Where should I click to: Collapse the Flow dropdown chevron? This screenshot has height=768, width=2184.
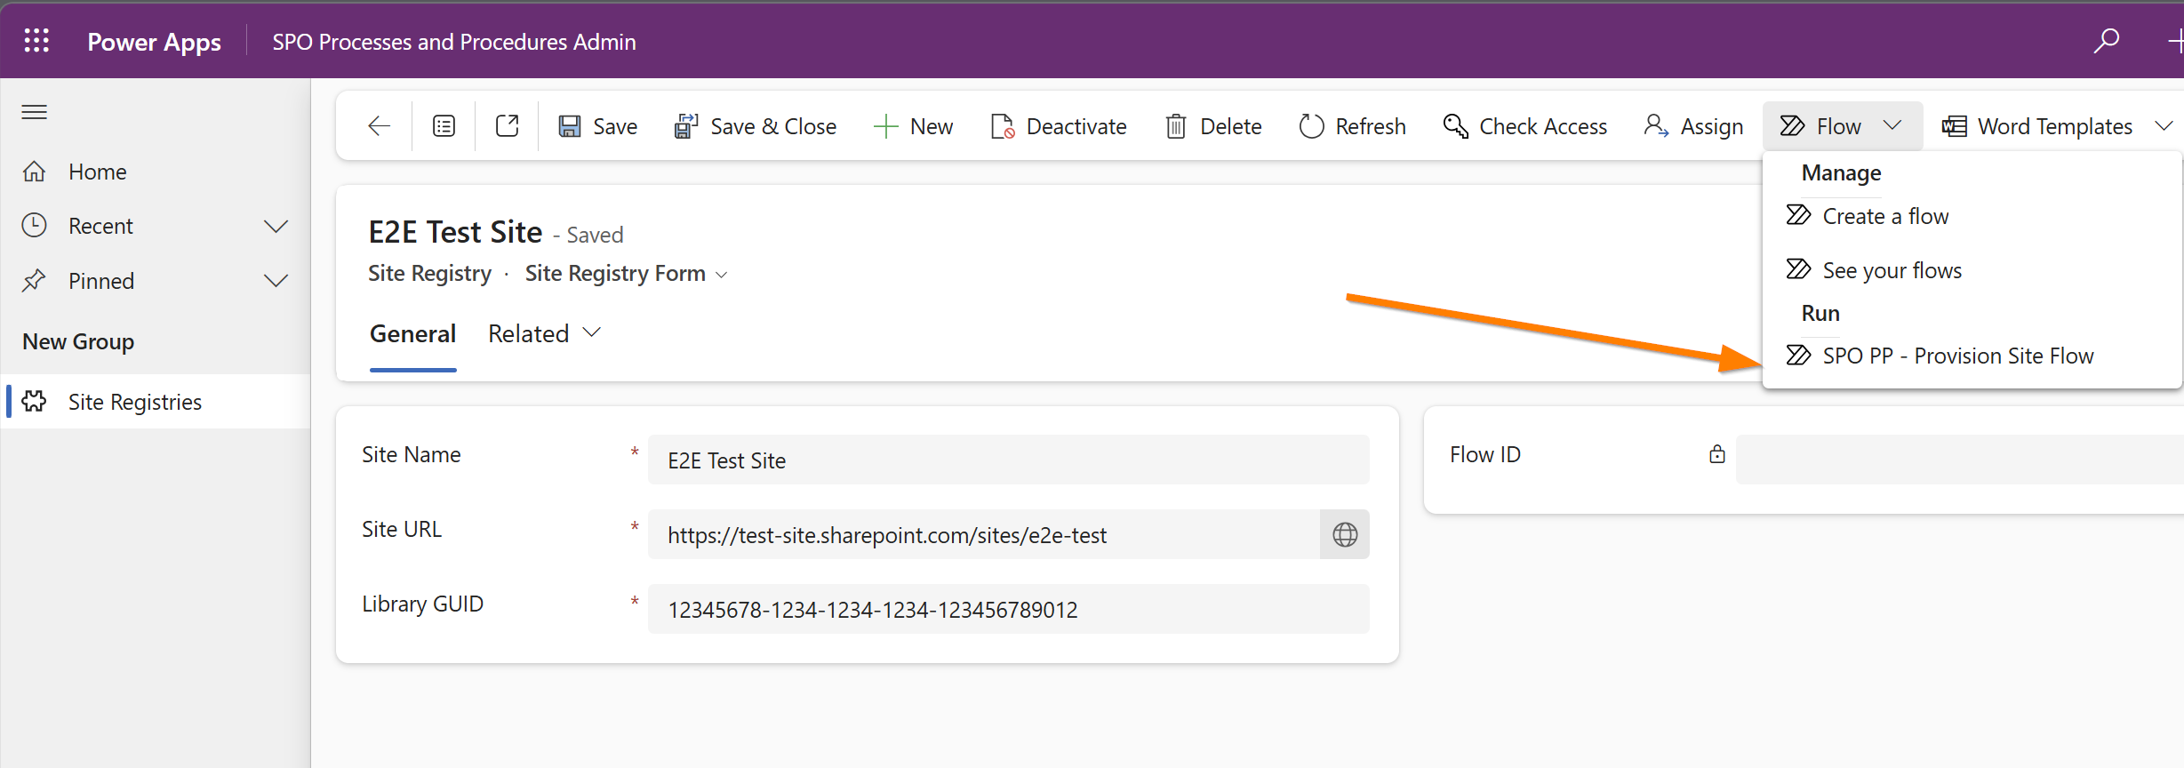pos(1892,126)
